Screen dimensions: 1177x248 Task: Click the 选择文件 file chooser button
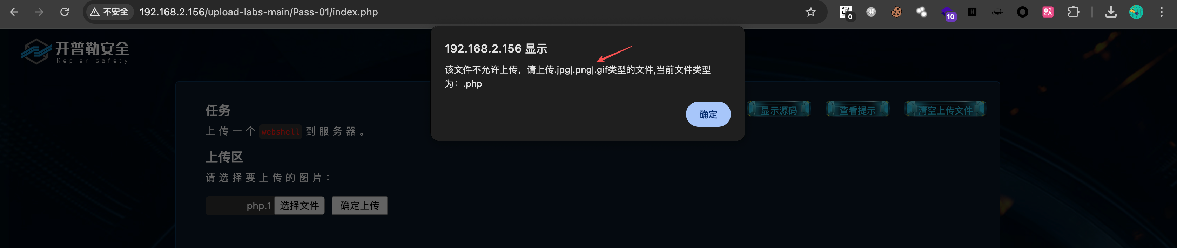[x=299, y=206]
